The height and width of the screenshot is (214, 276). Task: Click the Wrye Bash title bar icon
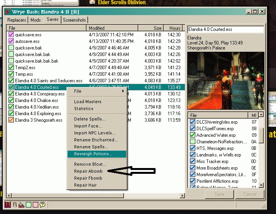(8, 12)
